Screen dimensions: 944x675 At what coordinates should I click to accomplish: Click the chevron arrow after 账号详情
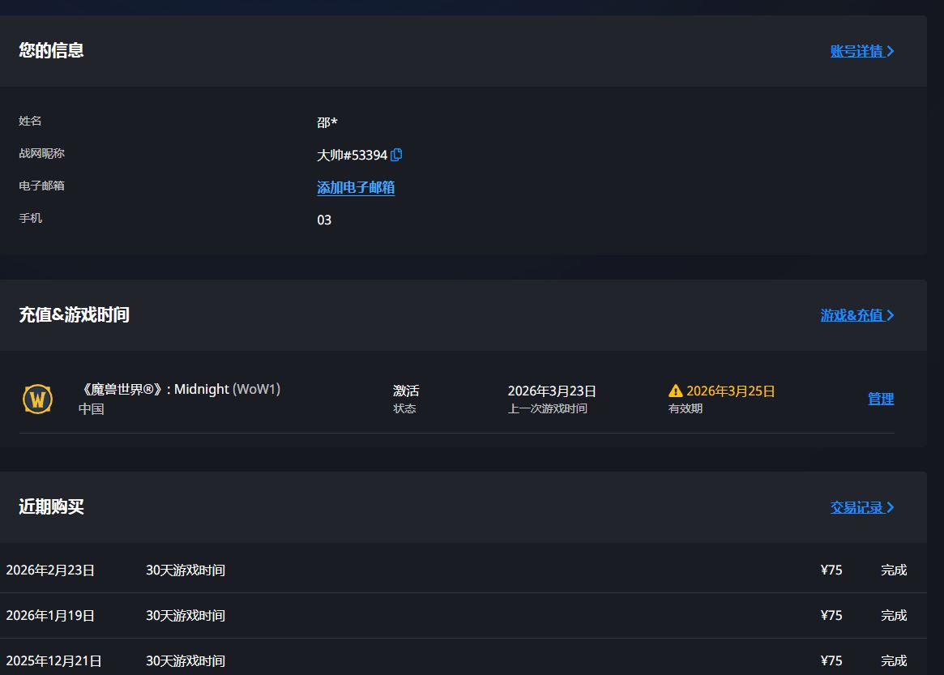pyautogui.click(x=891, y=51)
